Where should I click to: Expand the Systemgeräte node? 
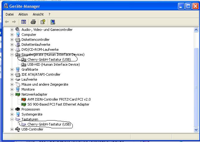tap(12, 114)
